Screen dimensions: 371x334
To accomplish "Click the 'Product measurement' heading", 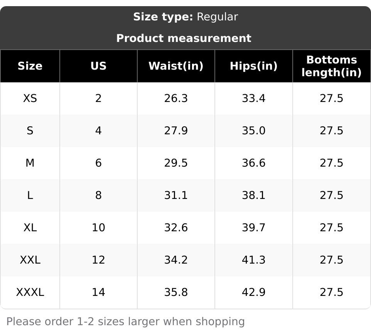I will pyautogui.click(x=184, y=38).
